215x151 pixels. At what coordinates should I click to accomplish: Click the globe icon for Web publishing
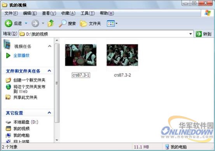(9, 87)
